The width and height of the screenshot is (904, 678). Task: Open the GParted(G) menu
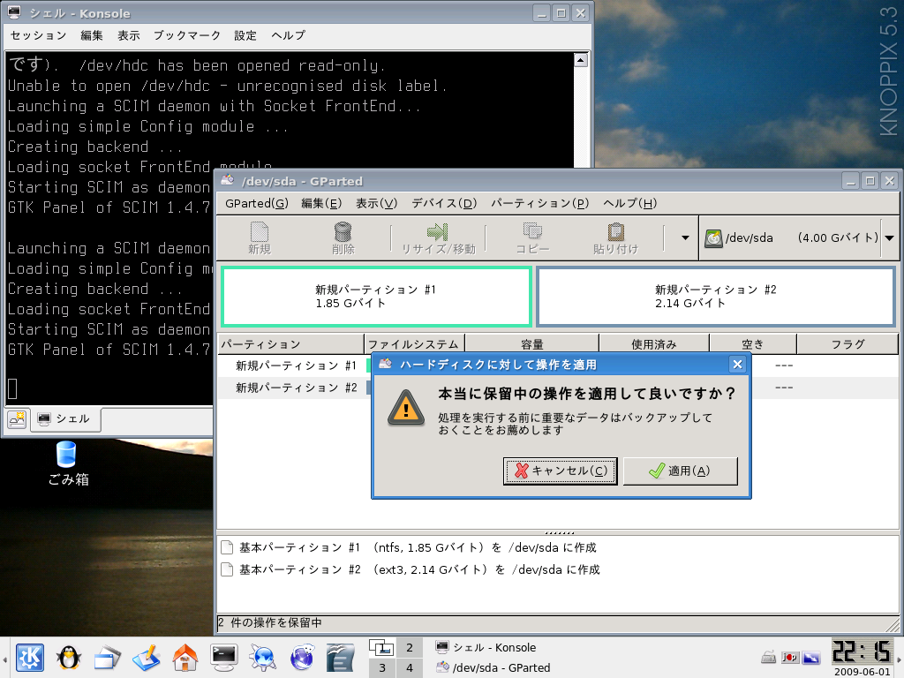pos(257,203)
